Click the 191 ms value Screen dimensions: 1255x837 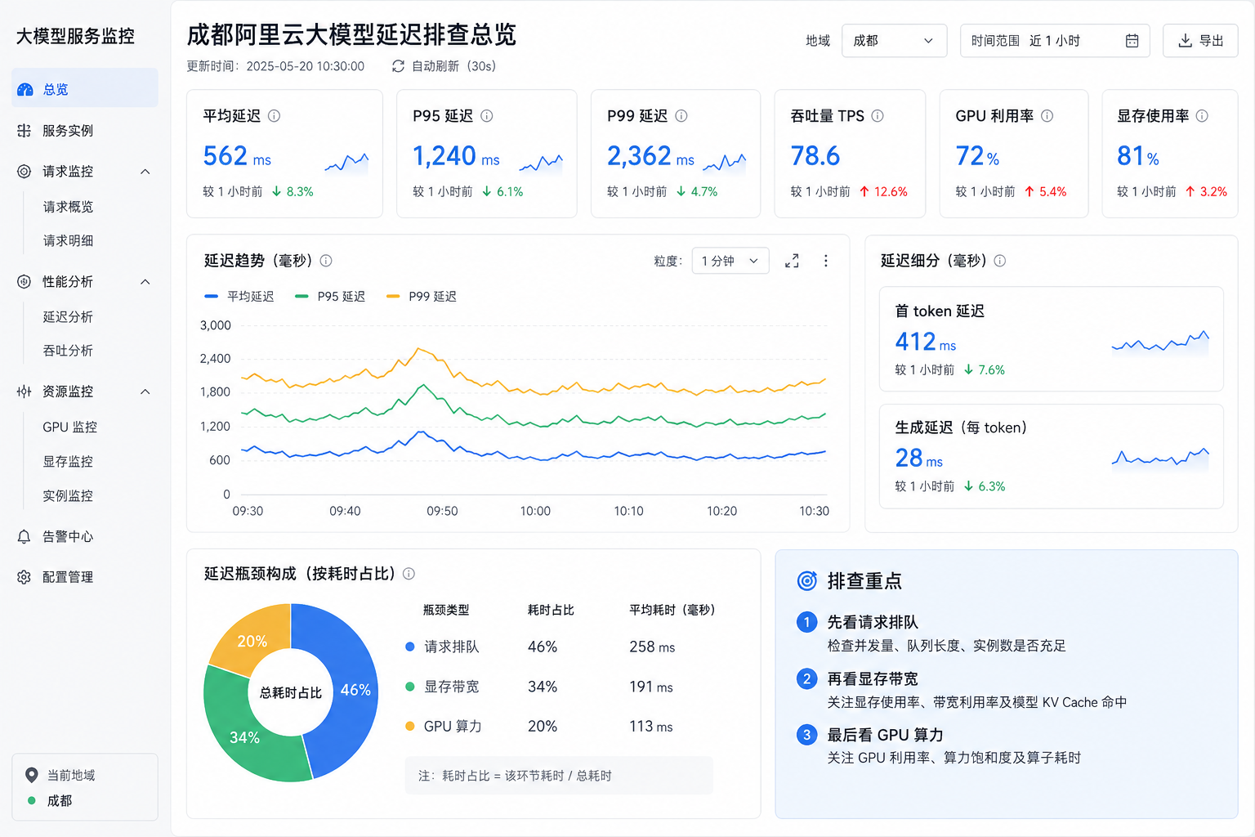(x=651, y=687)
